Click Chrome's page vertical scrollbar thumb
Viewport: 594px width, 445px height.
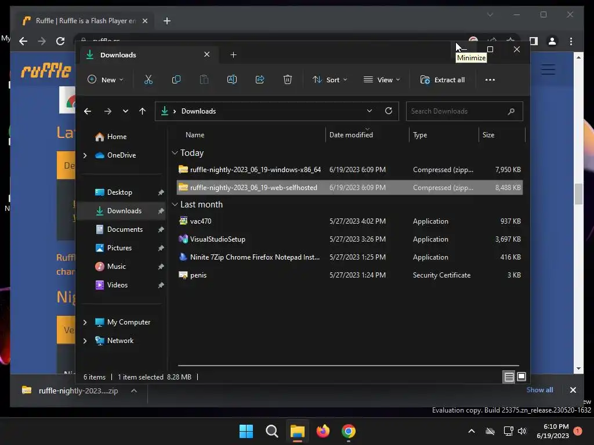pos(578,194)
